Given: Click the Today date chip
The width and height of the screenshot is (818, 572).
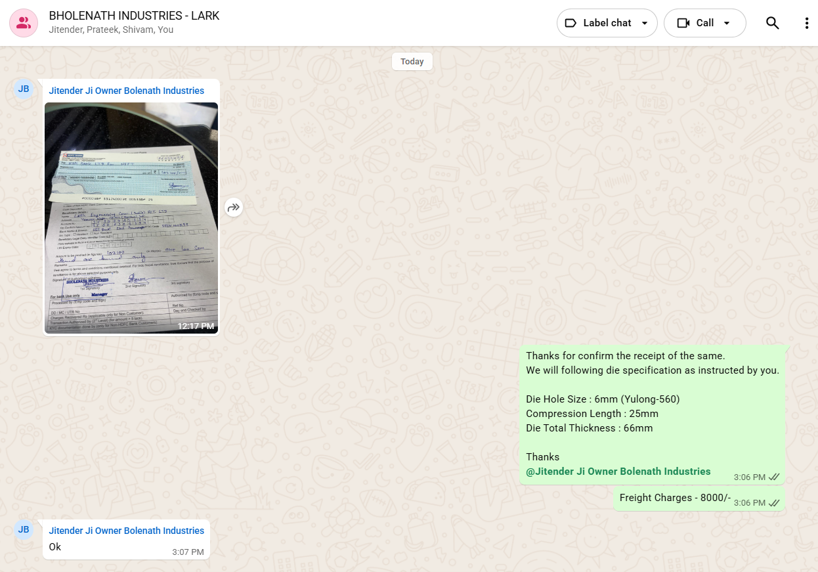Looking at the screenshot, I should (x=412, y=62).
